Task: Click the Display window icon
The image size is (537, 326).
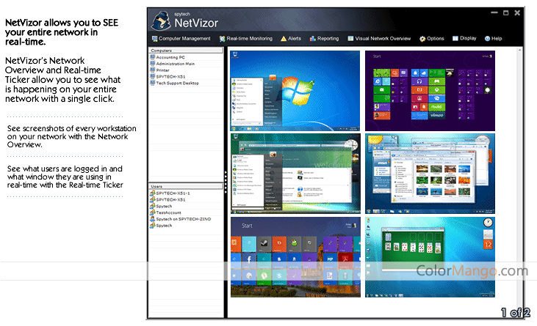Action: click(x=455, y=38)
